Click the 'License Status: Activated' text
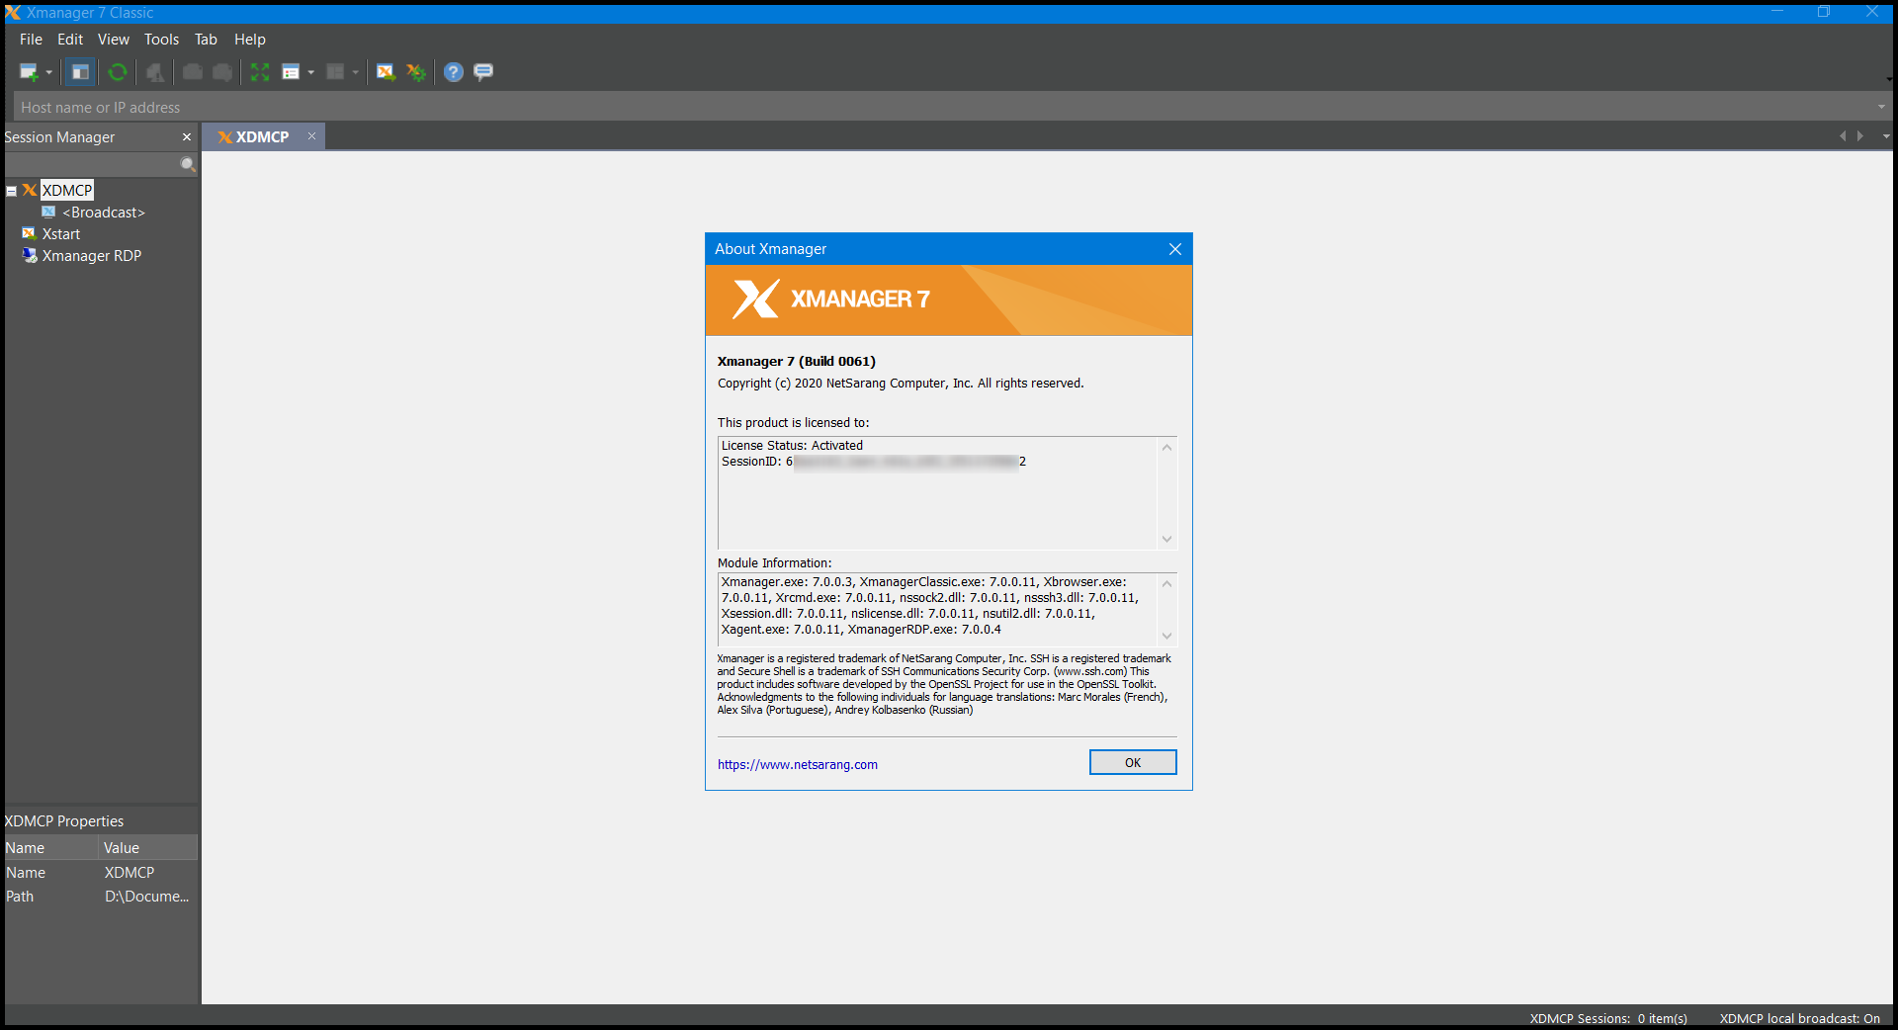This screenshot has height=1030, width=1898. [792, 446]
